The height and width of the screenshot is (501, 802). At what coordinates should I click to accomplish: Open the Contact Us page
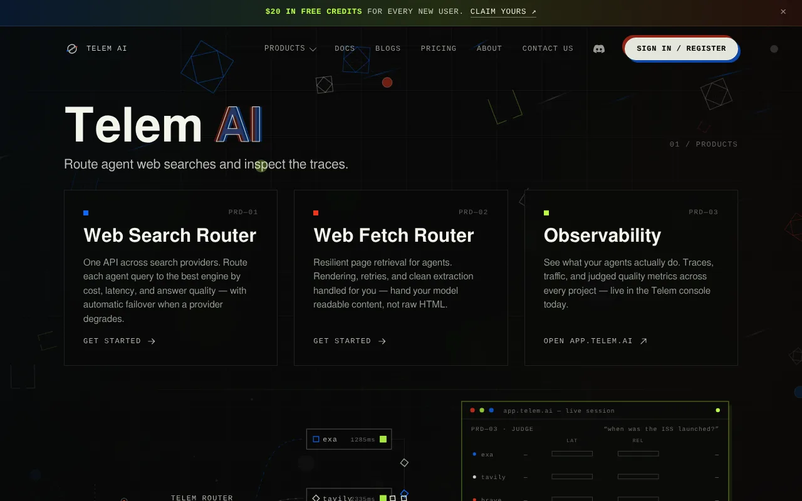coord(548,48)
